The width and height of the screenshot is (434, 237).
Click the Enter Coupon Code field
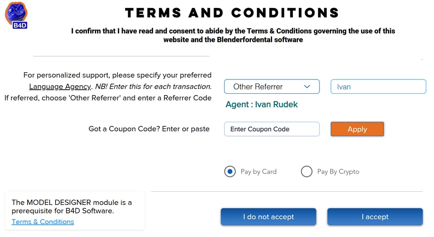click(x=271, y=129)
